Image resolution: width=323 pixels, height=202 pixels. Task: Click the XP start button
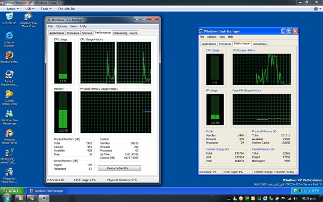12,191
